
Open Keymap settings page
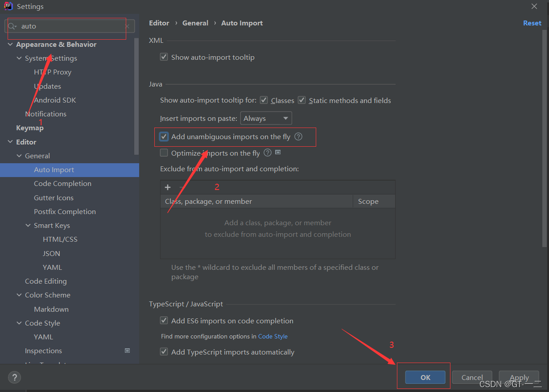tap(30, 128)
